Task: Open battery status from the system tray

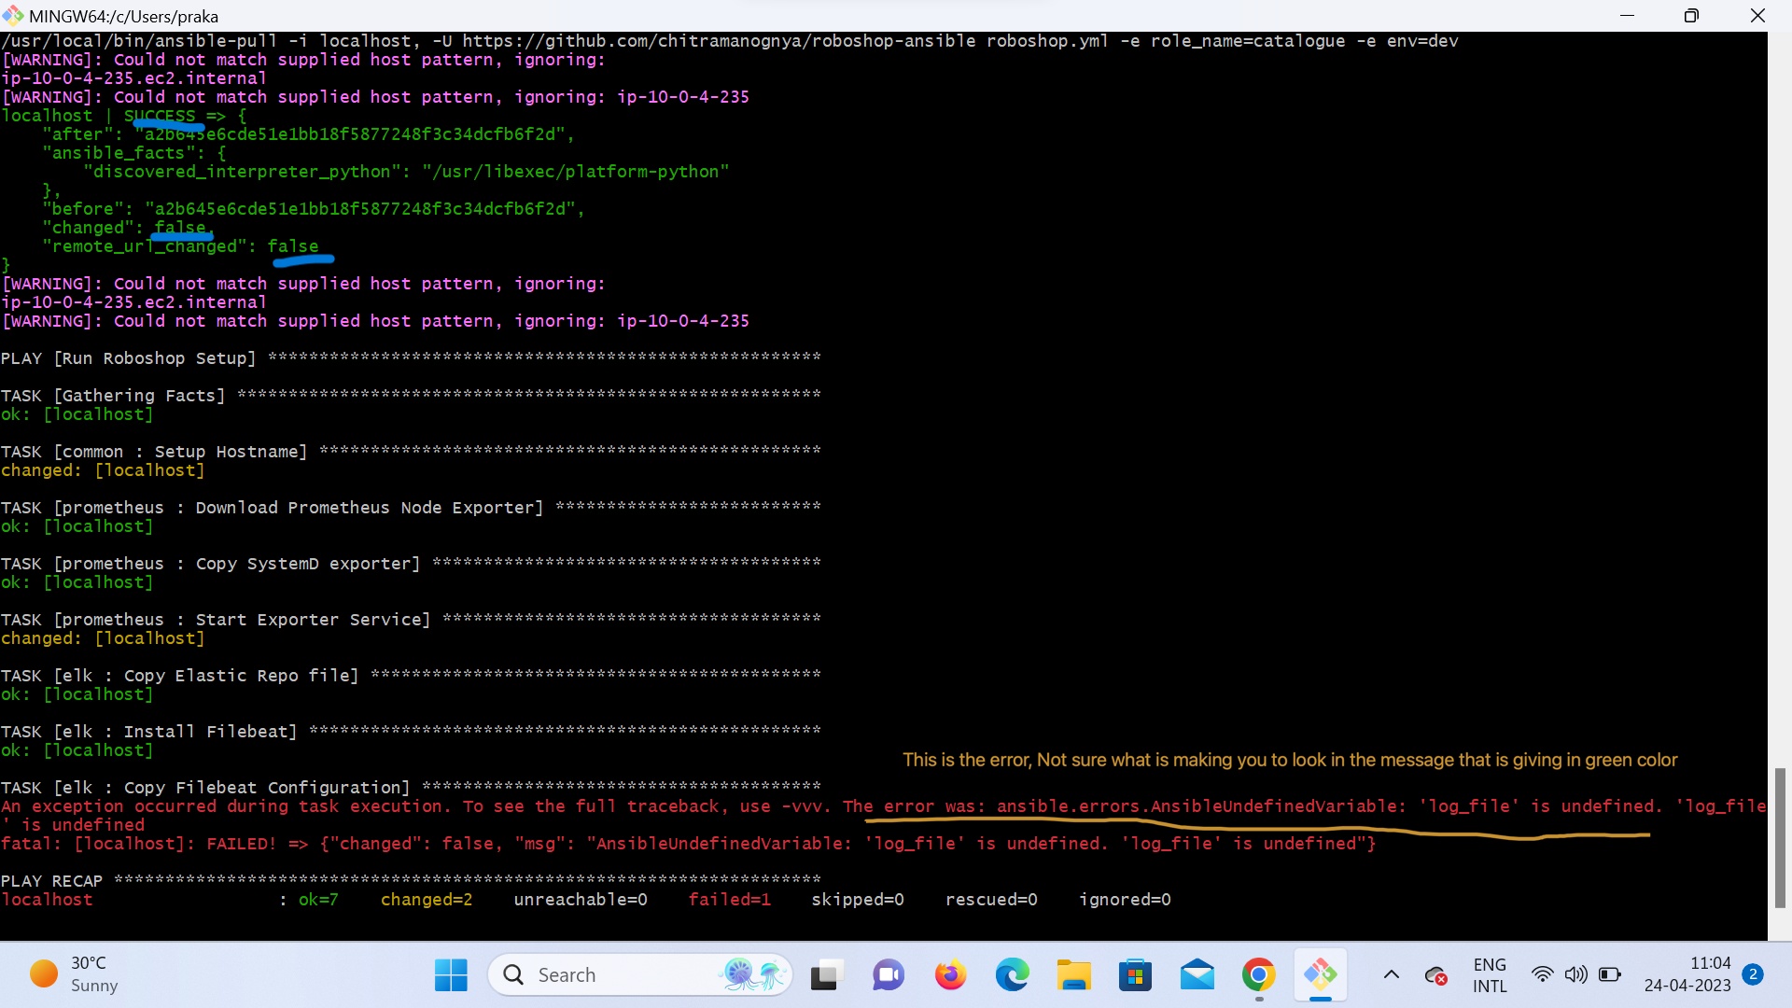Action: pos(1611,974)
